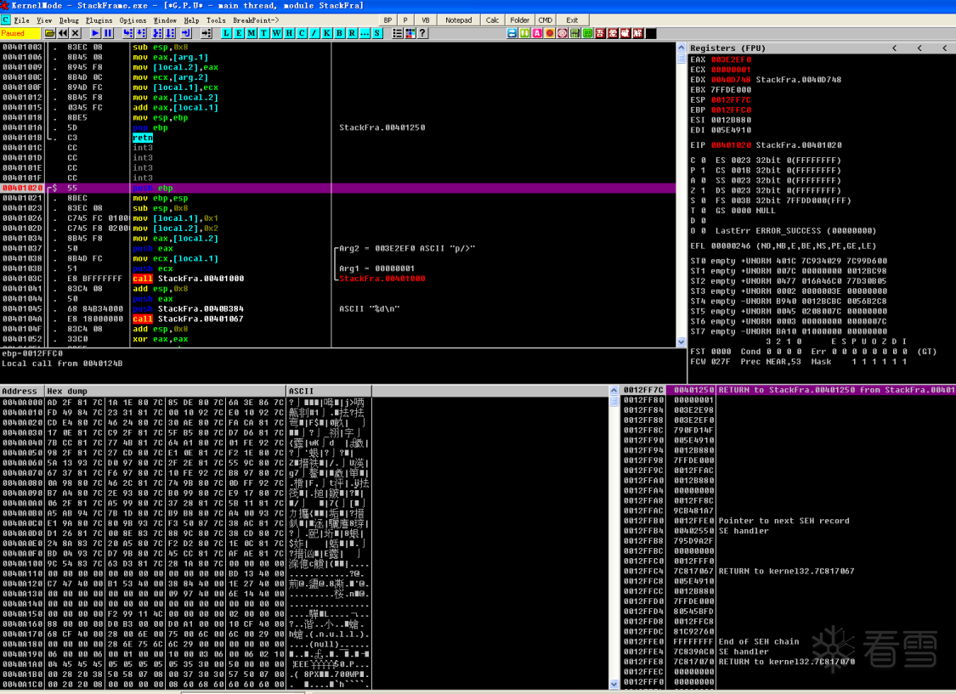
Task: Open the View menu
Action: [x=44, y=20]
